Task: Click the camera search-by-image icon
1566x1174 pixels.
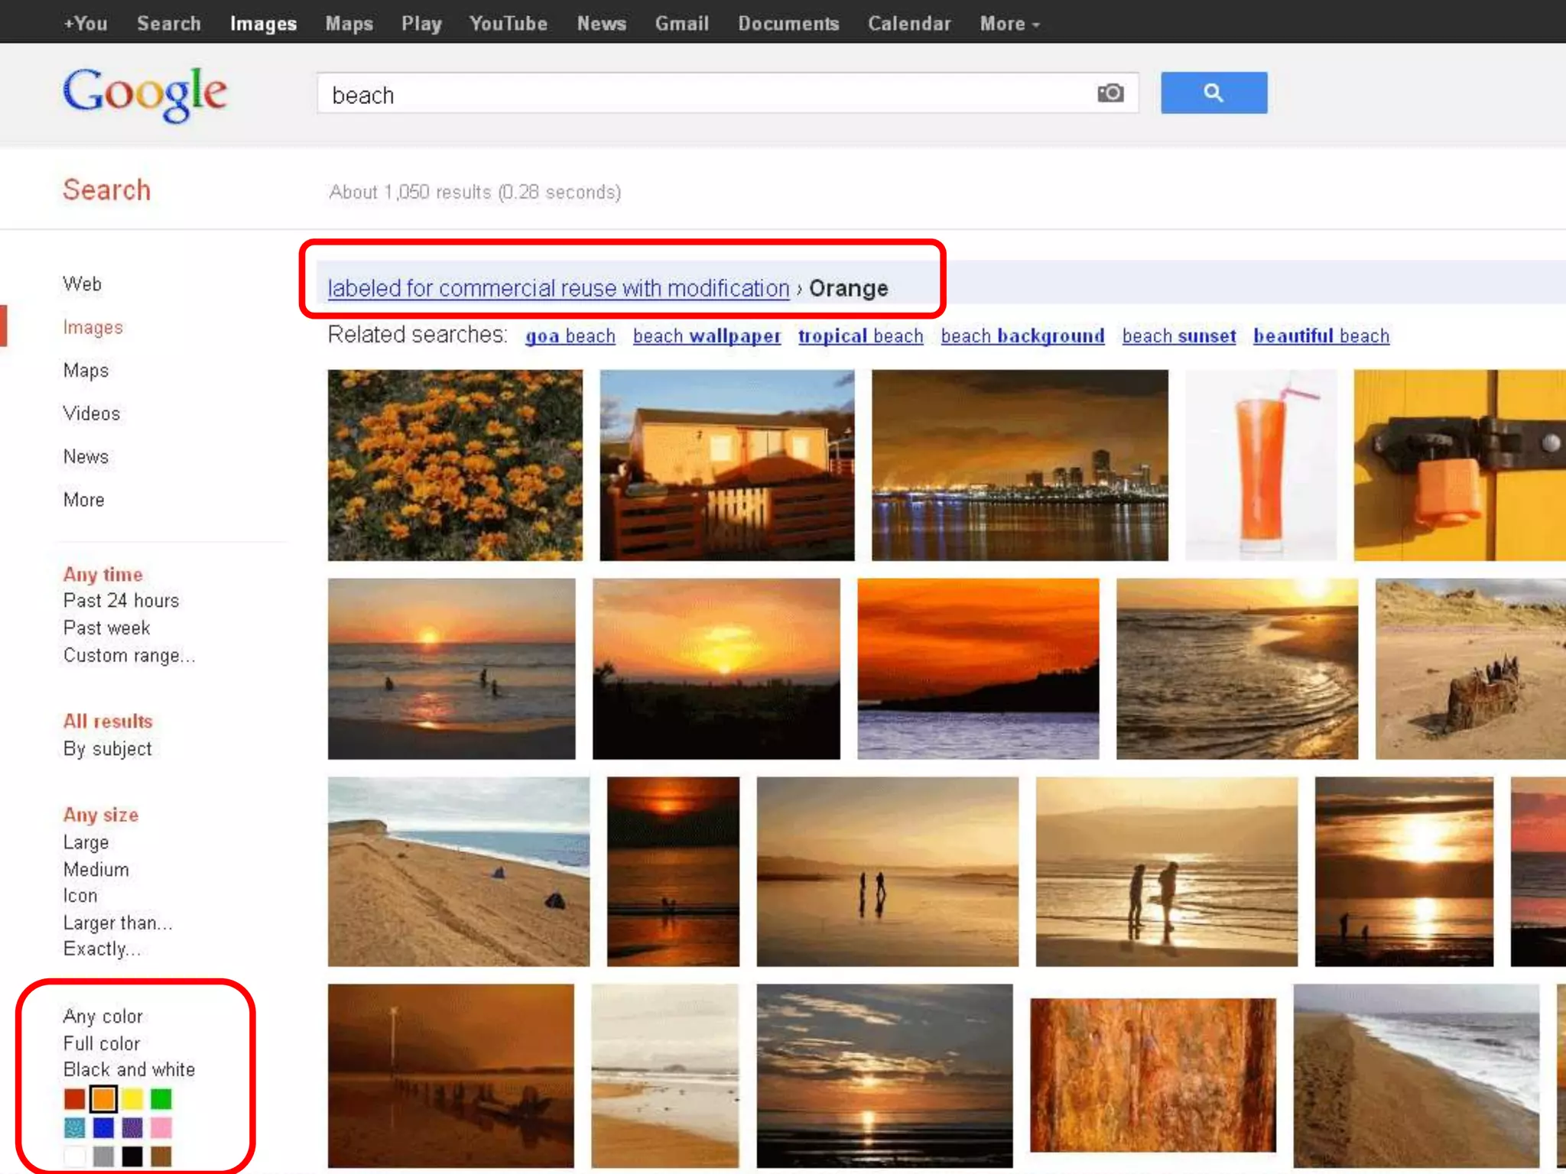Action: coord(1110,93)
